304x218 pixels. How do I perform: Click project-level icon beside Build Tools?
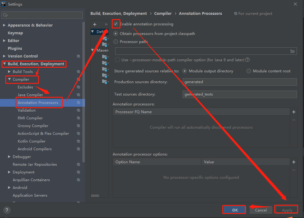coord(79,72)
